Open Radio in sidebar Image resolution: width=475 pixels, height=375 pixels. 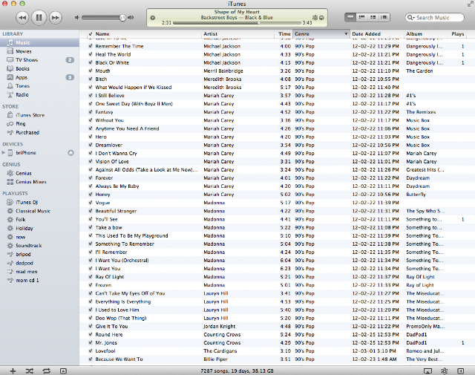[x=39, y=94]
